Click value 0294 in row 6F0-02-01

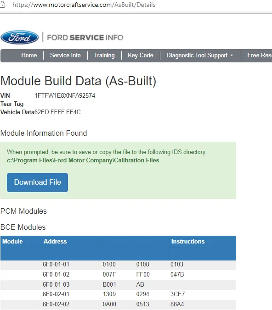click(142, 294)
